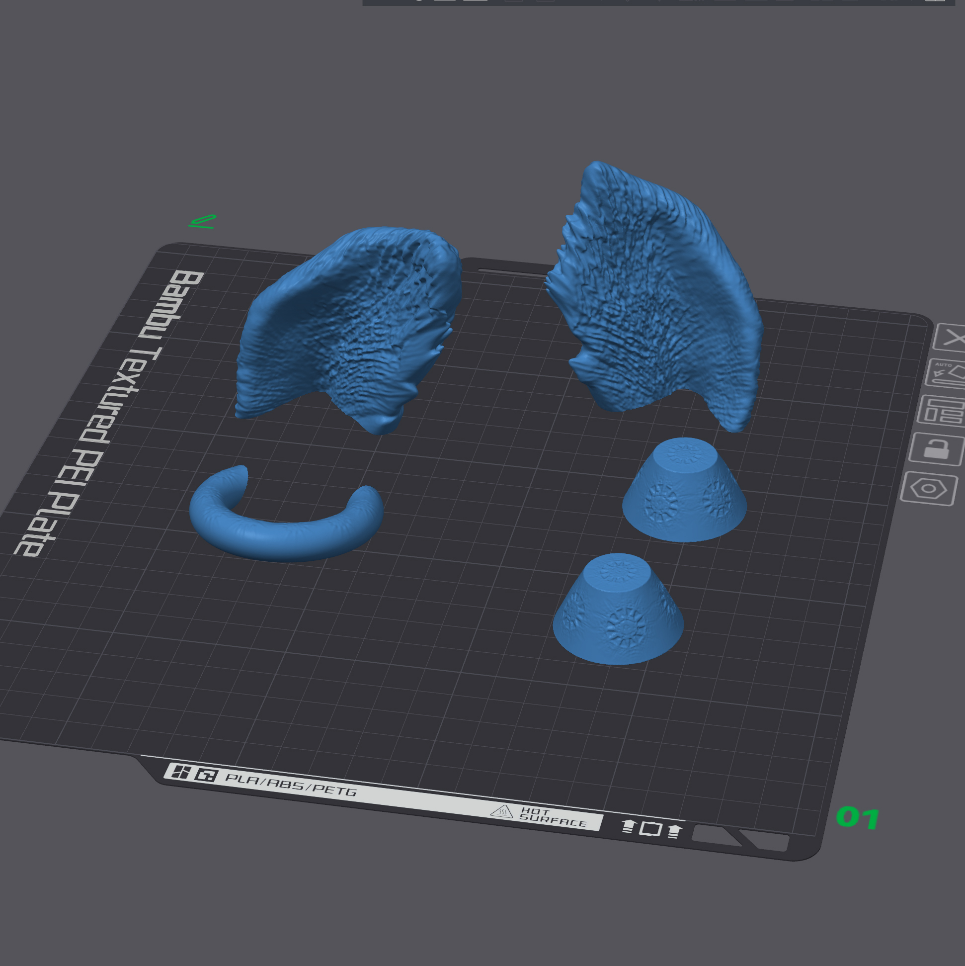Click the gray background above the build plate
Image resolution: width=965 pixels, height=966 pixels.
350,125
